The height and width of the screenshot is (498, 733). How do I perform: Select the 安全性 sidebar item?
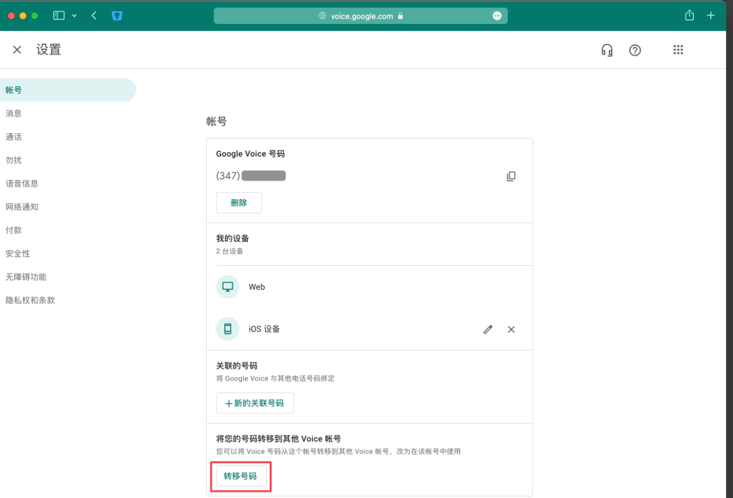click(x=68, y=254)
